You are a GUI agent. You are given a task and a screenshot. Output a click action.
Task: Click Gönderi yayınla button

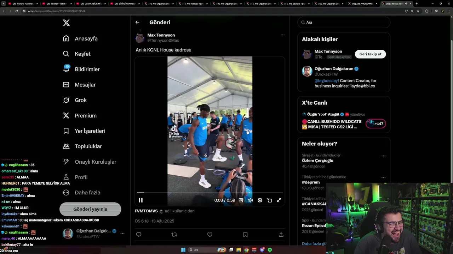tap(90, 209)
